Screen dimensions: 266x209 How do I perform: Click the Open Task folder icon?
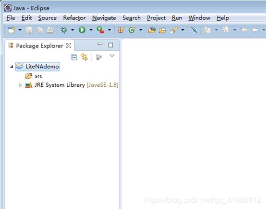(162, 30)
